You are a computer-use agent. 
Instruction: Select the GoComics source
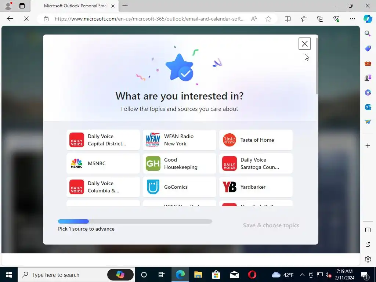(179, 187)
